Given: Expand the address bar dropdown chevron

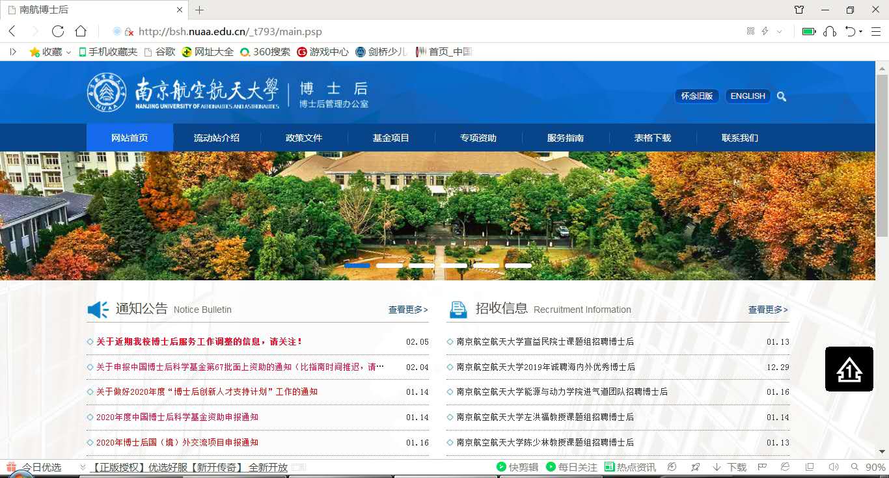Looking at the screenshot, I should click(779, 31).
